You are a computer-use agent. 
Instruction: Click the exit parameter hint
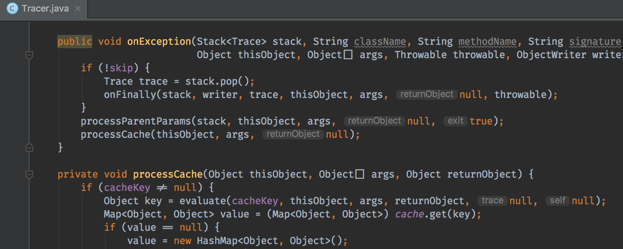(x=456, y=121)
